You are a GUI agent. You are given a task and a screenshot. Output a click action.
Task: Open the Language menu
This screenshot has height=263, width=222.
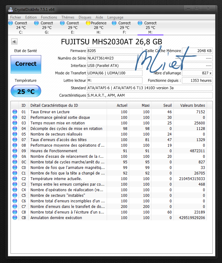pos(115,17)
